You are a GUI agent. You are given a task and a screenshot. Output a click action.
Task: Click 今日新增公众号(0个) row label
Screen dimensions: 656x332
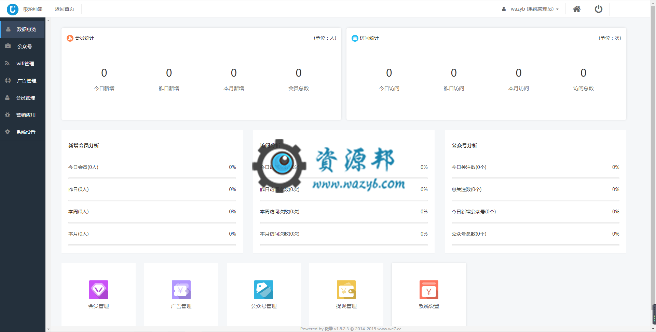(474, 212)
